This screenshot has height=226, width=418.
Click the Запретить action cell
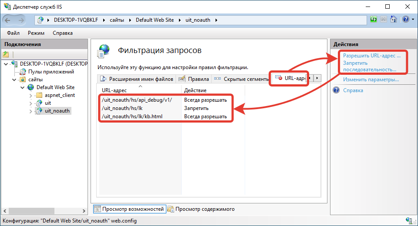pyautogui.click(x=196, y=108)
